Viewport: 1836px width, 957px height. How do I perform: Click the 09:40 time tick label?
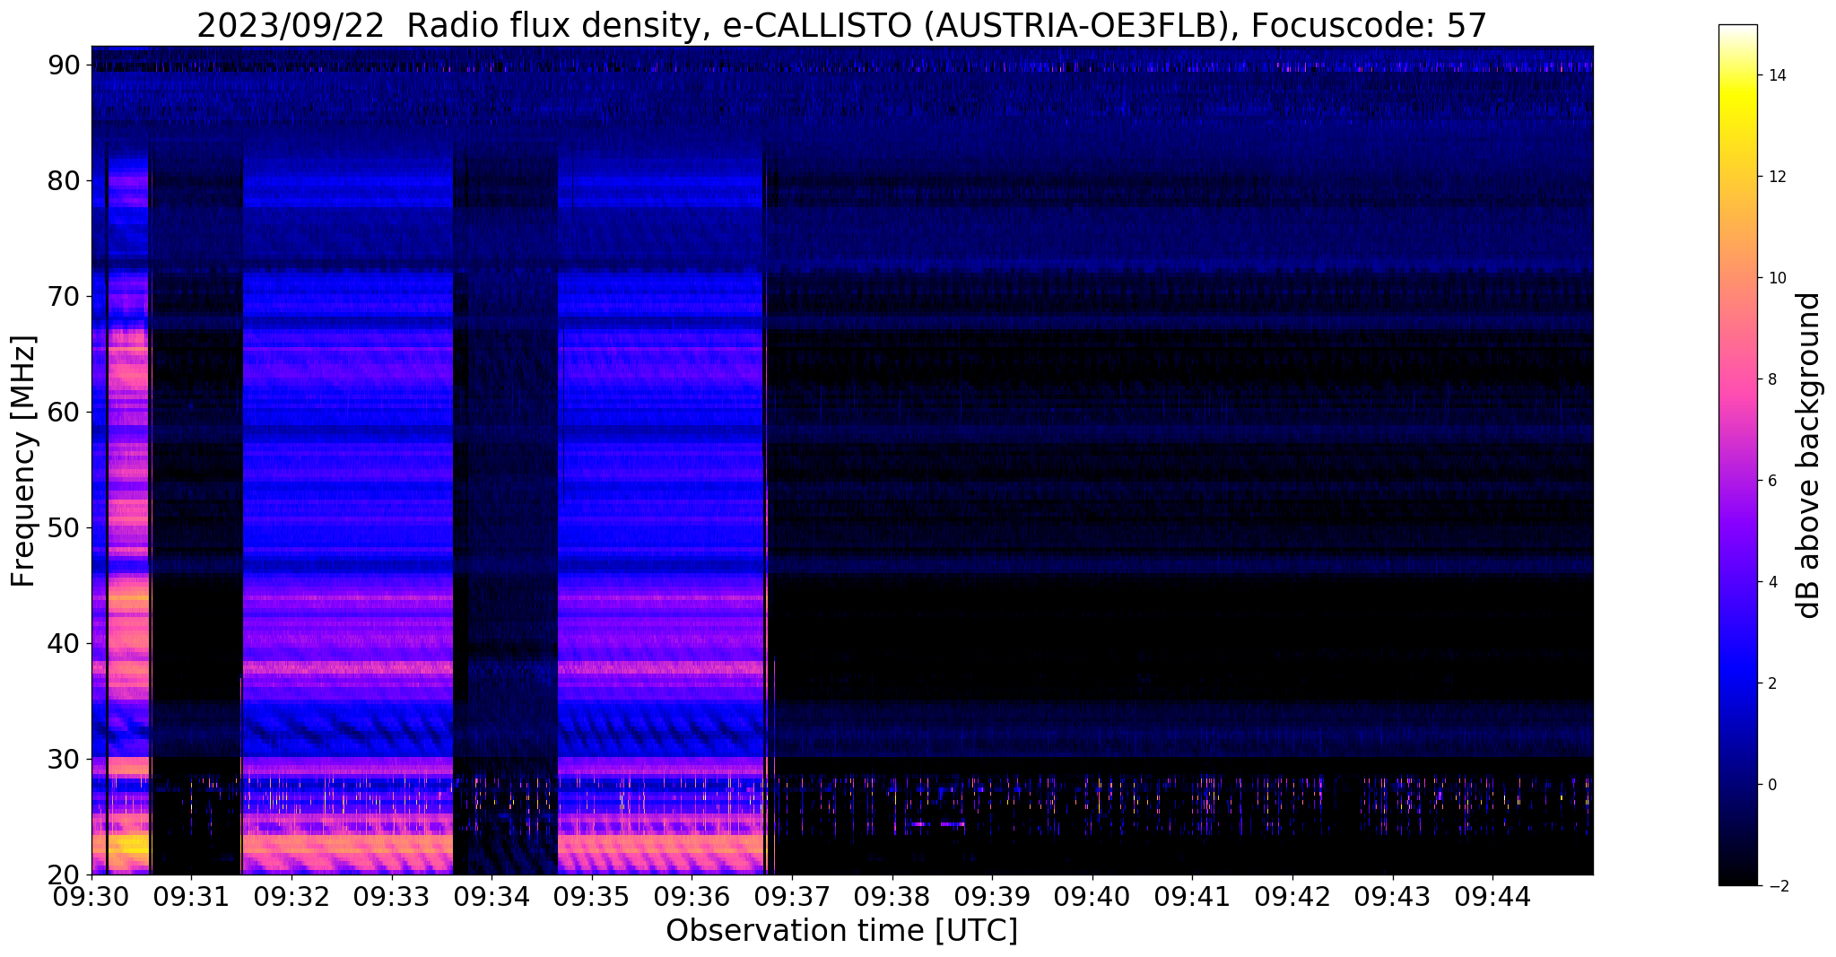tap(1092, 895)
